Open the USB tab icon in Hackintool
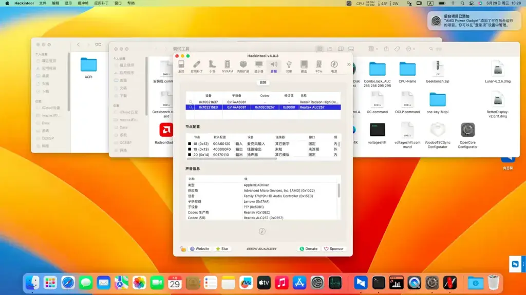The width and height of the screenshot is (526, 295). [289, 66]
